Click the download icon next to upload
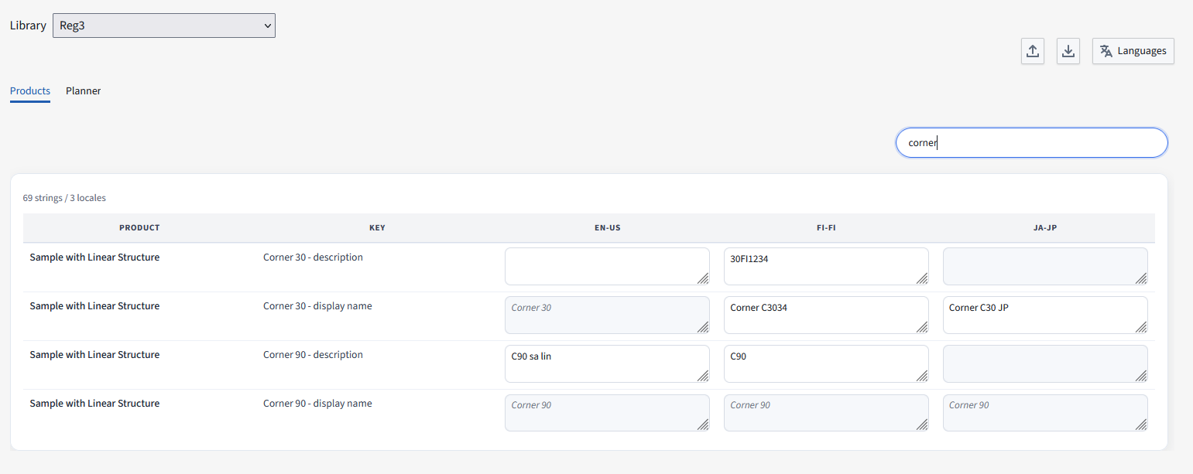Image resolution: width=1193 pixels, height=474 pixels. pos(1068,50)
